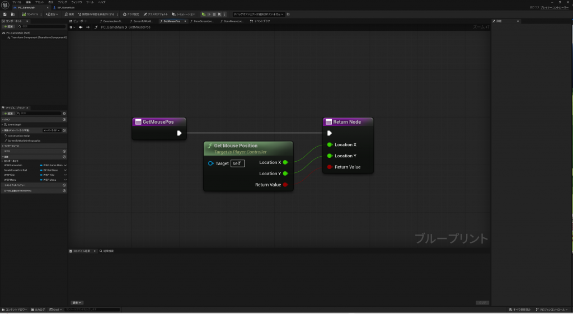The height and width of the screenshot is (314, 573).
Task: Open the アセット menu
Action: coord(40,2)
